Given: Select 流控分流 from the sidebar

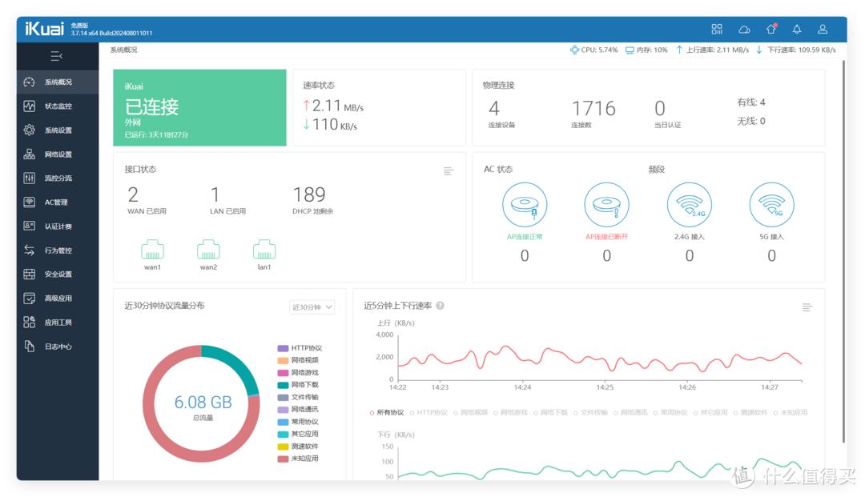Looking at the screenshot, I should tap(58, 178).
